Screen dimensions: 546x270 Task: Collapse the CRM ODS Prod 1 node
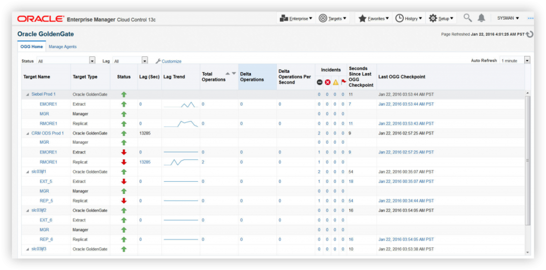[27, 133]
